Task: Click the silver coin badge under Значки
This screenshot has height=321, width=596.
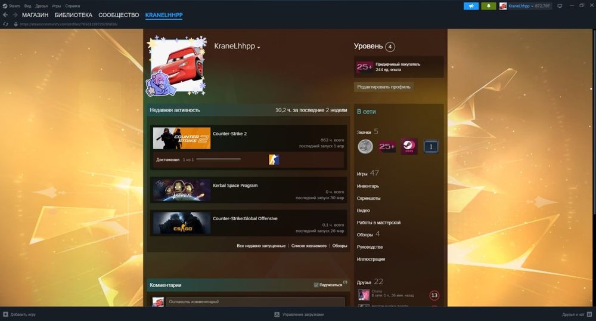Action: tap(365, 146)
